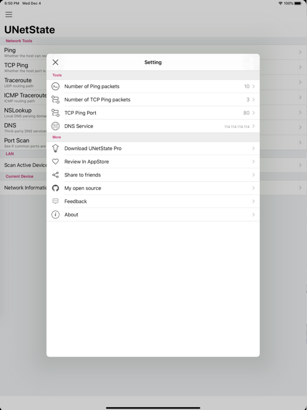
Task: Open chevron on Review In AppStore row
Action: (x=253, y=162)
